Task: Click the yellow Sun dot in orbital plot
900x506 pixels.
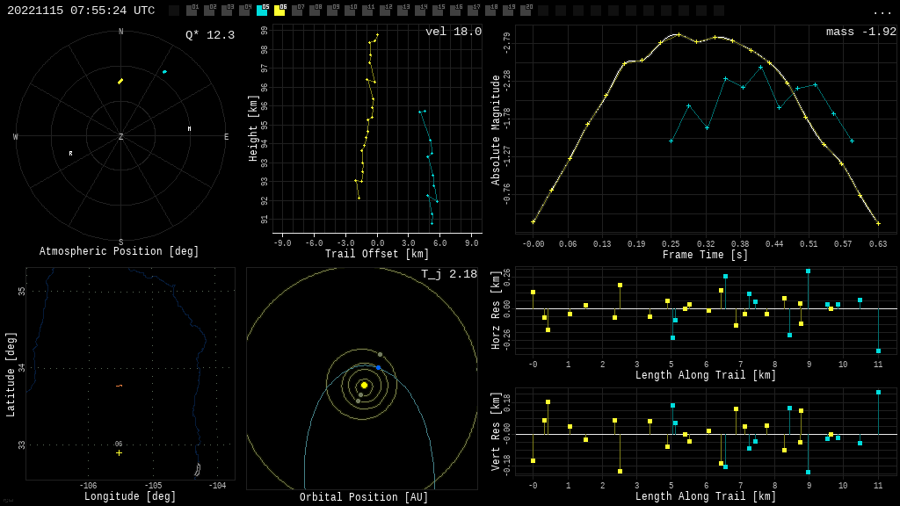Action: [364, 385]
